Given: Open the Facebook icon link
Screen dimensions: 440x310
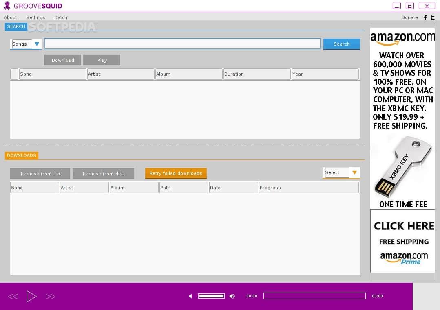Looking at the screenshot, I should pyautogui.click(x=425, y=17).
